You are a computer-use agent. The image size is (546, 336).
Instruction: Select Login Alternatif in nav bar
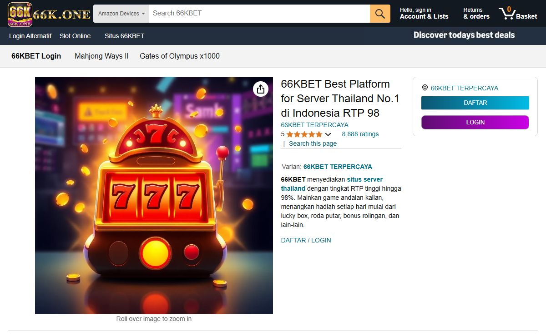click(30, 36)
